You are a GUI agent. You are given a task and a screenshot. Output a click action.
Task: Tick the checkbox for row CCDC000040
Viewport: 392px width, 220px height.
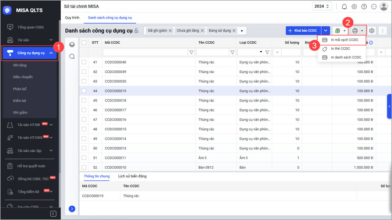84,62
